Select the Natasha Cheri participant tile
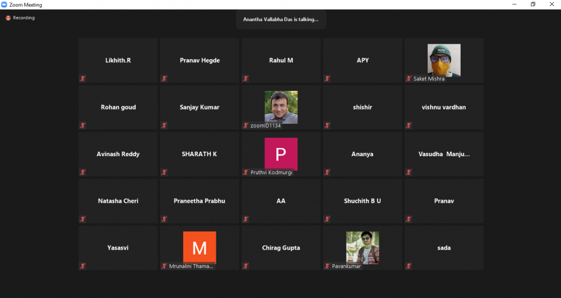The height and width of the screenshot is (298, 561). pyautogui.click(x=118, y=201)
